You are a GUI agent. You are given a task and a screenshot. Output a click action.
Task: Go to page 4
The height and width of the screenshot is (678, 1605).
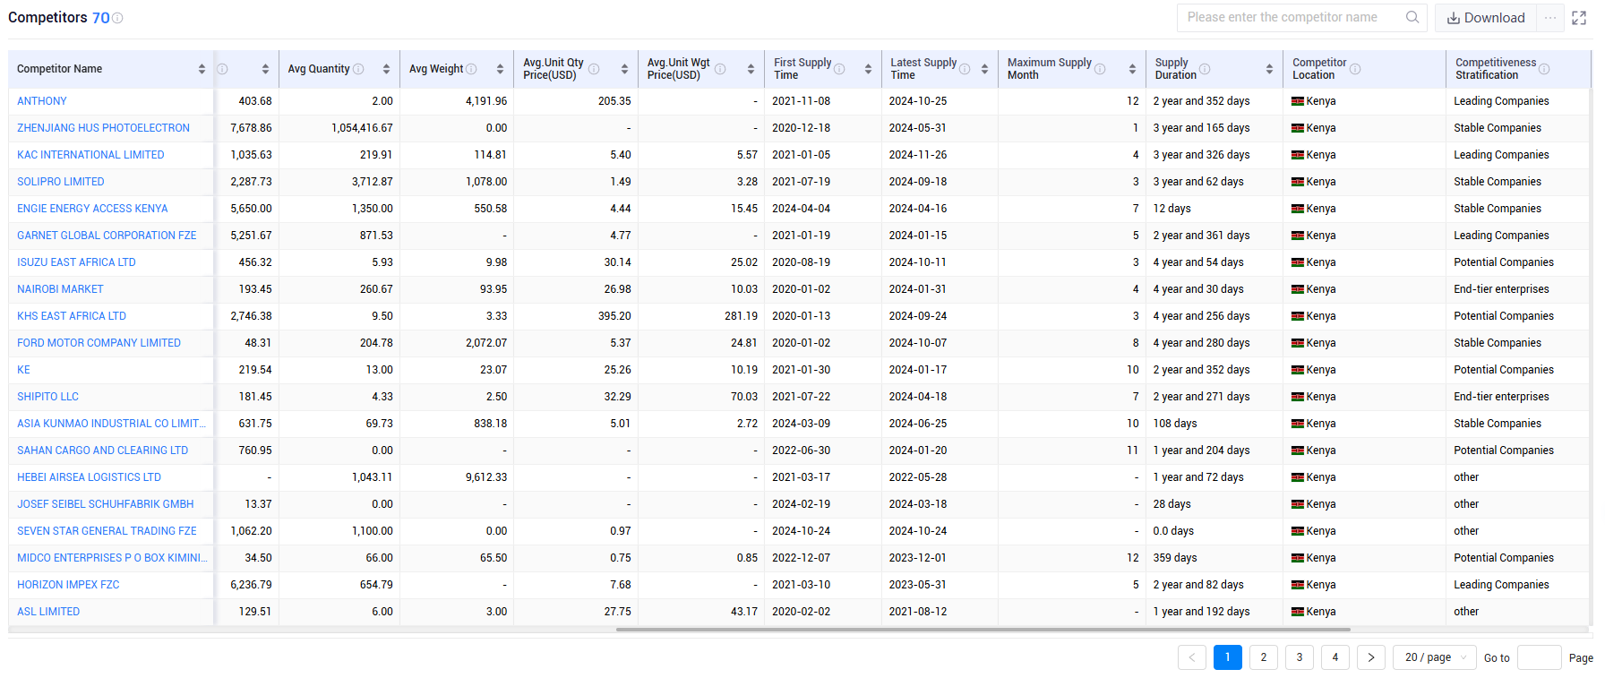[x=1335, y=657]
